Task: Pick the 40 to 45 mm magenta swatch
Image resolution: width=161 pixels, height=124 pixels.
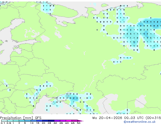Action: (69, 121)
